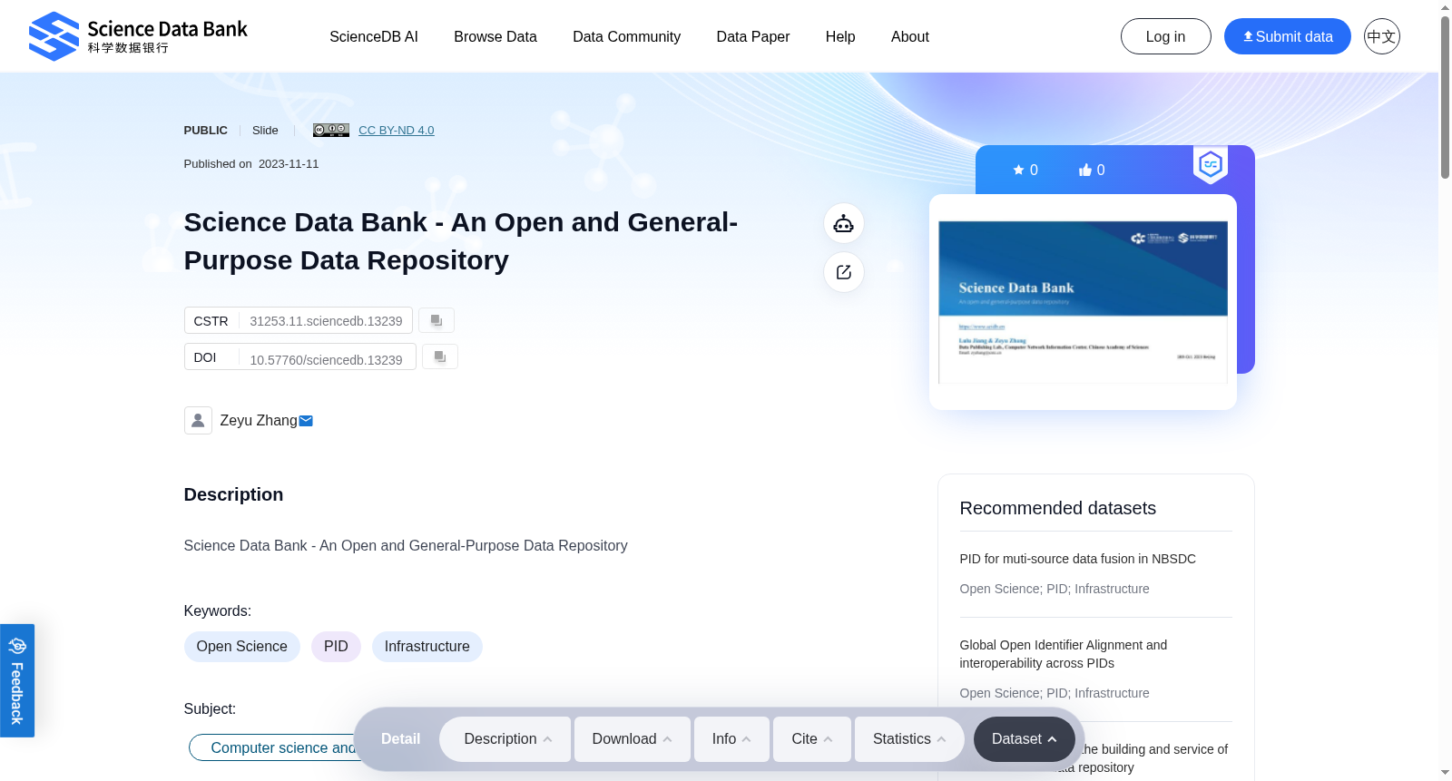Click the page vertical scrollbar
Image resolution: width=1452 pixels, height=781 pixels.
(x=1445, y=97)
